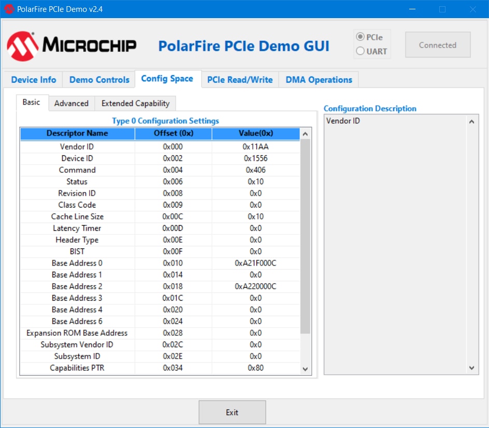Select the Revision ID descriptor cell

point(77,193)
